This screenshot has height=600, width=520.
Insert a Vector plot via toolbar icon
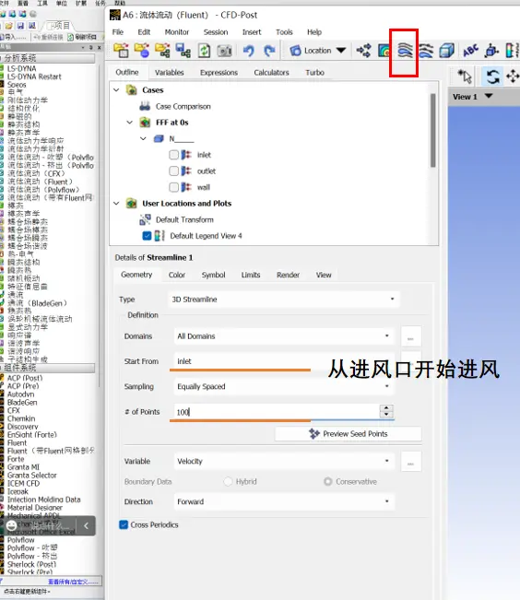coord(363,51)
